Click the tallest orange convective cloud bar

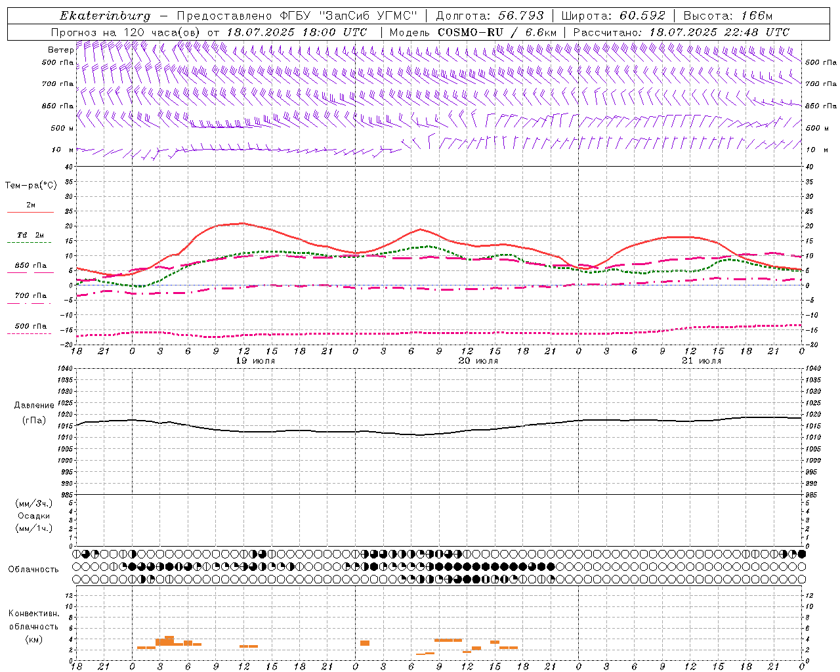[x=169, y=641]
